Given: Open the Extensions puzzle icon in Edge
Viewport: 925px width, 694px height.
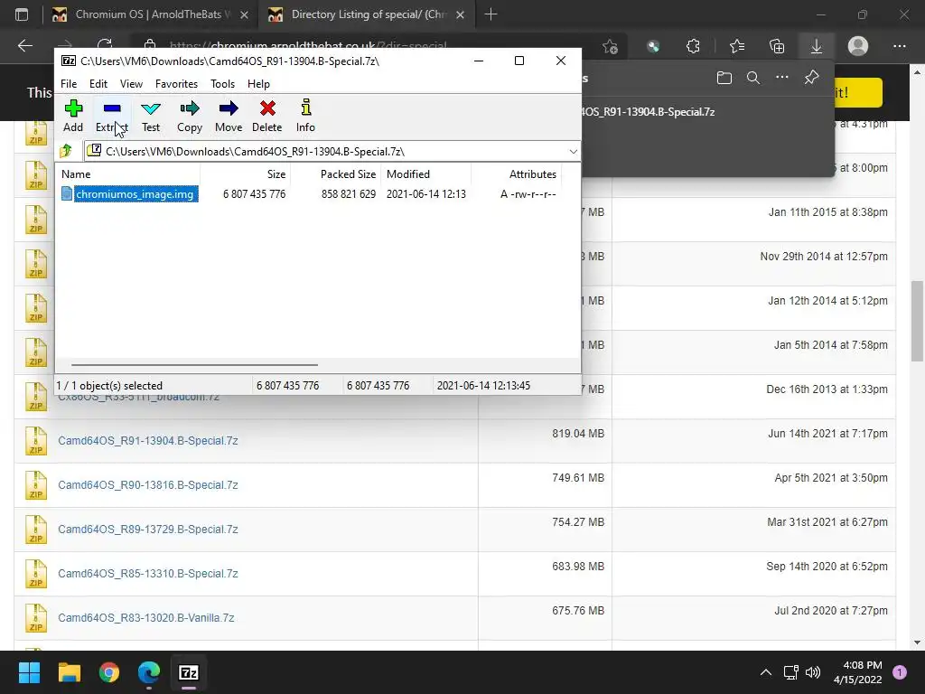Looking at the screenshot, I should click(693, 46).
